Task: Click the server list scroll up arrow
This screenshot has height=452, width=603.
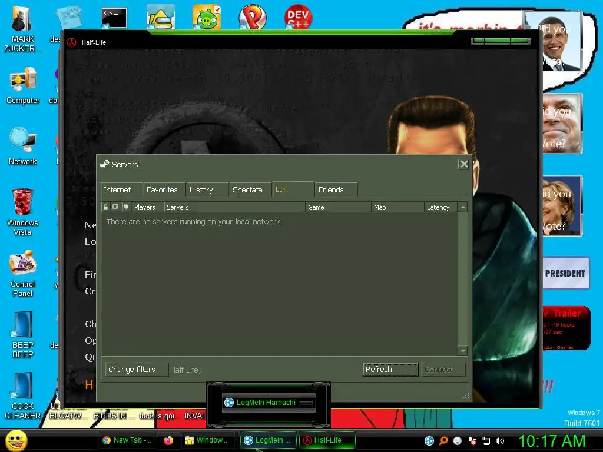Action: click(x=463, y=207)
